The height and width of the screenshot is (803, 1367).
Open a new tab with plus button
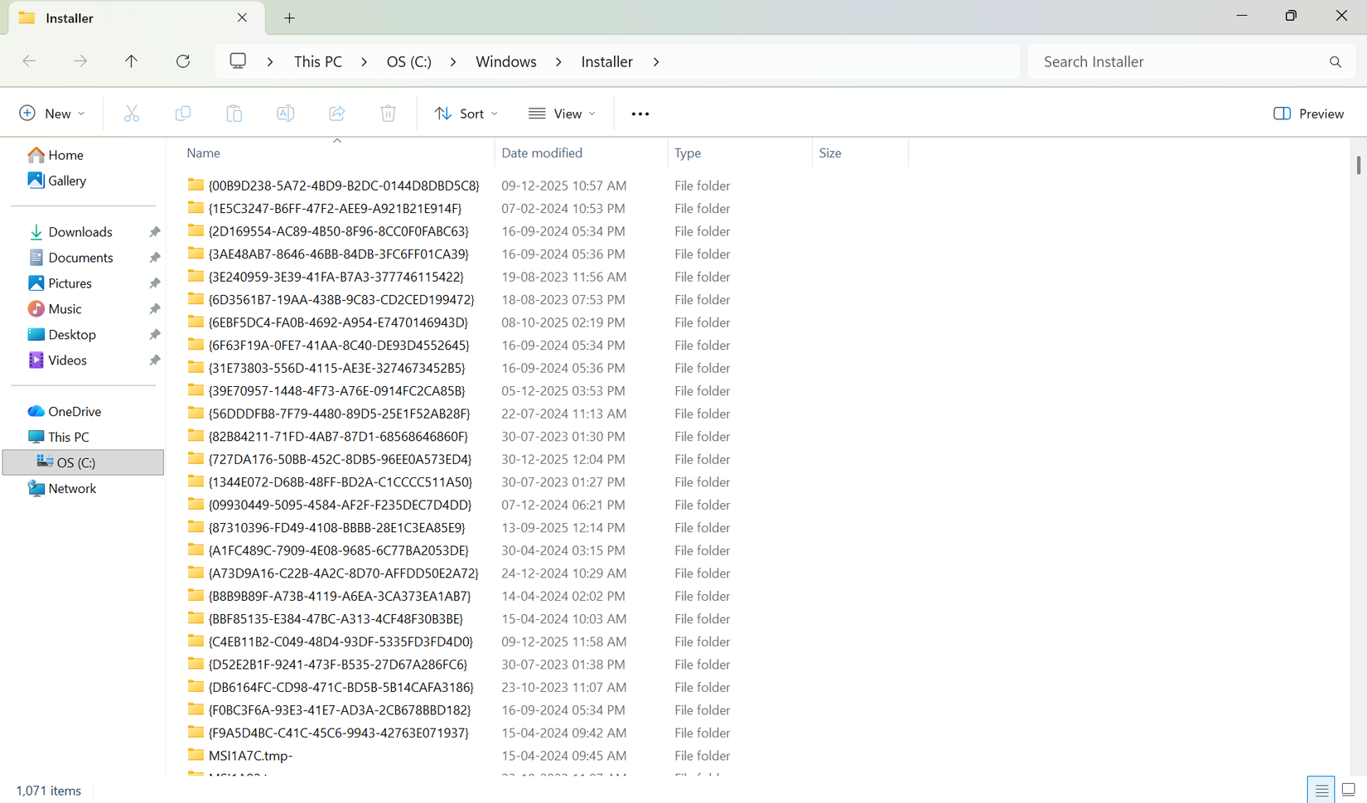289,18
